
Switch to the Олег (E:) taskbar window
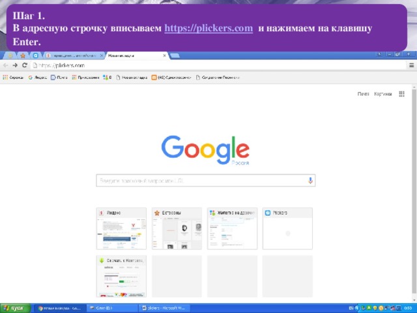111,308
